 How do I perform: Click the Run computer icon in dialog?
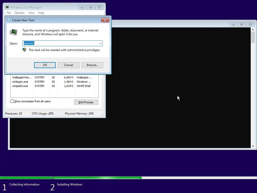pos(14,32)
